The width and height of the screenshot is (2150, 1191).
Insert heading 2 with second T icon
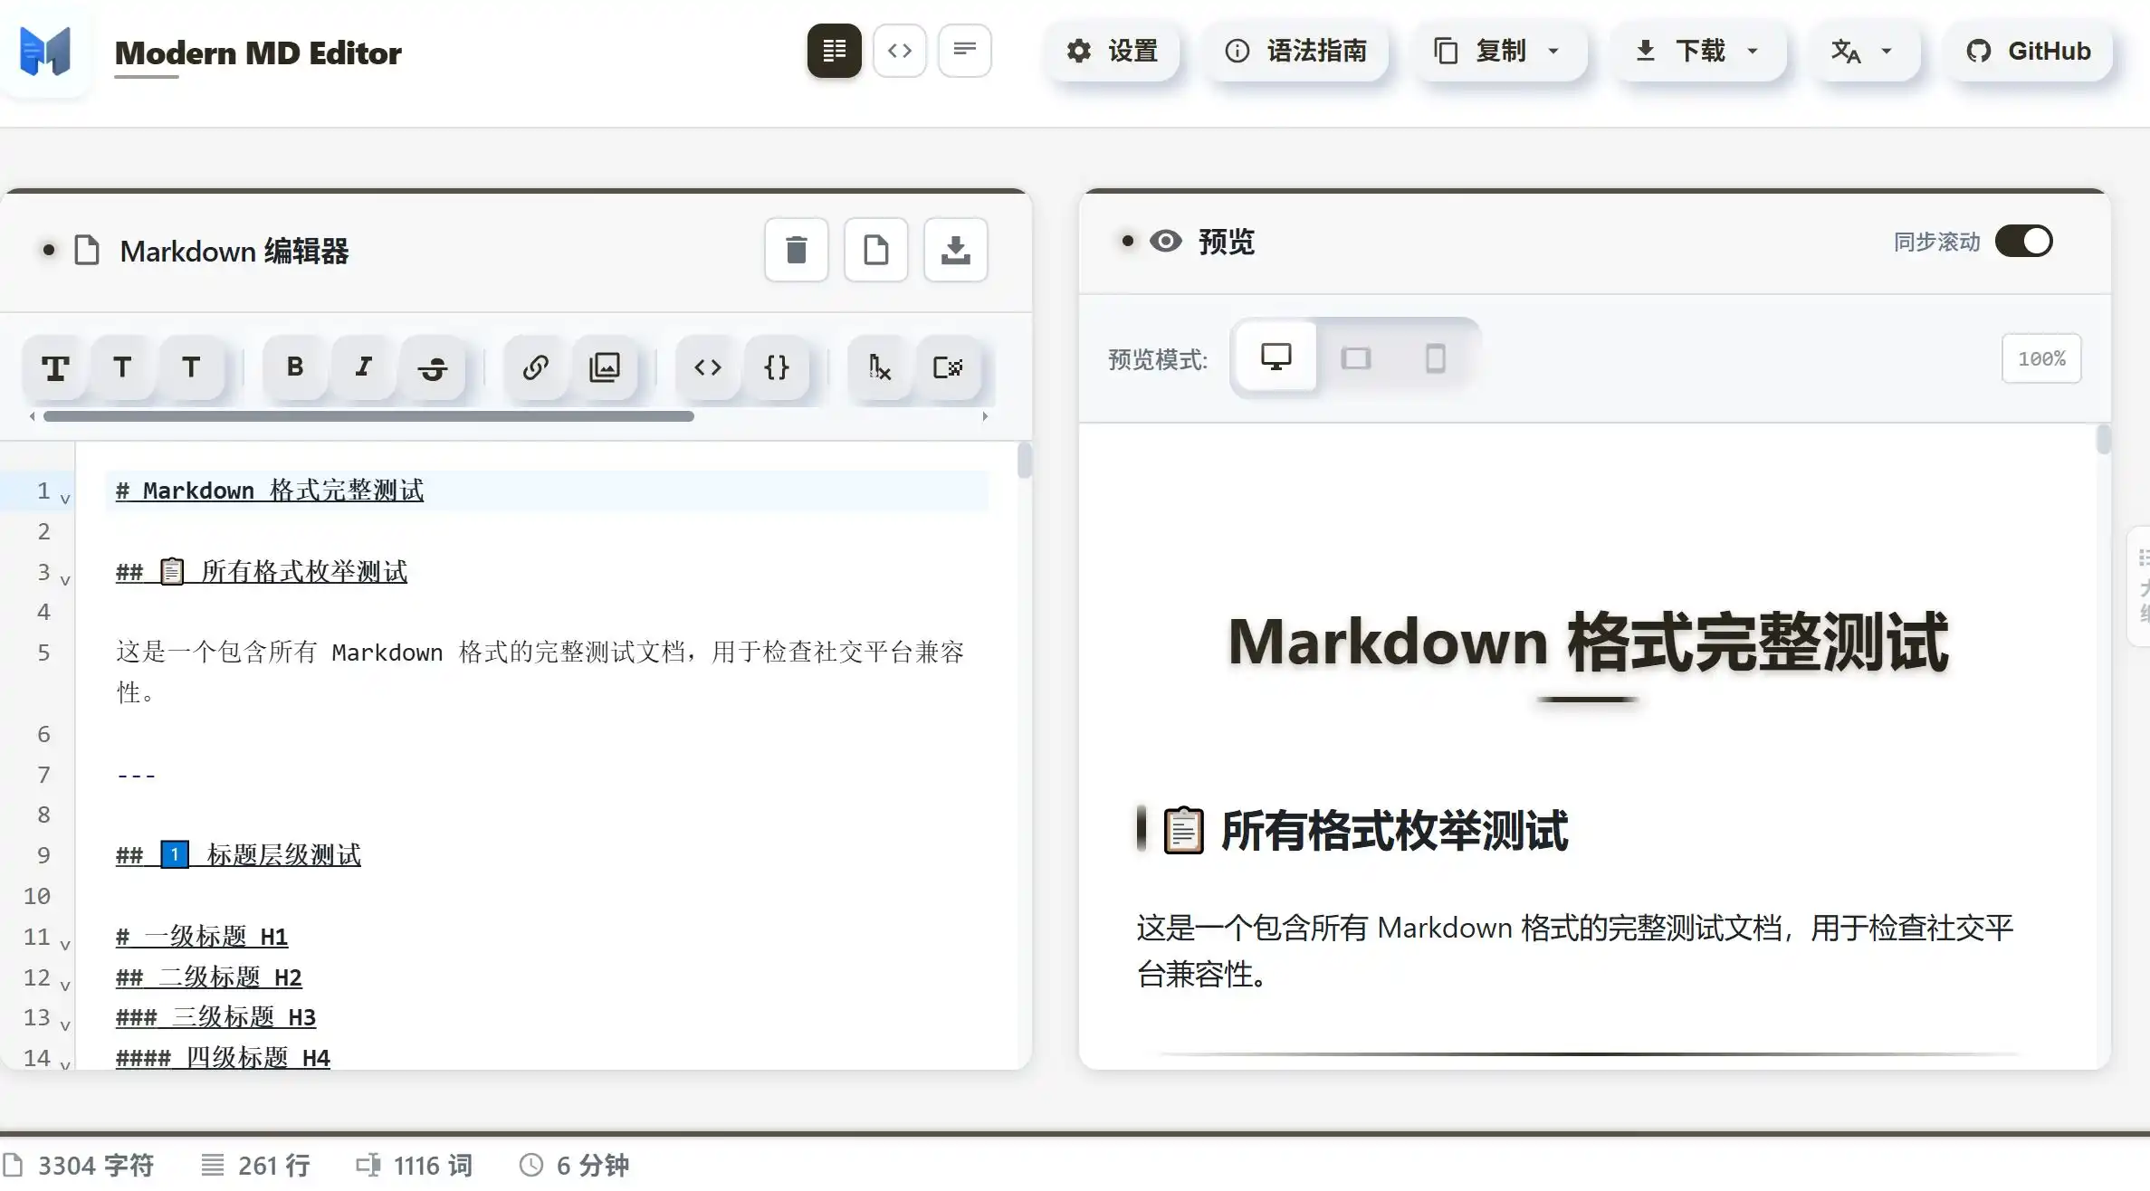(x=122, y=367)
